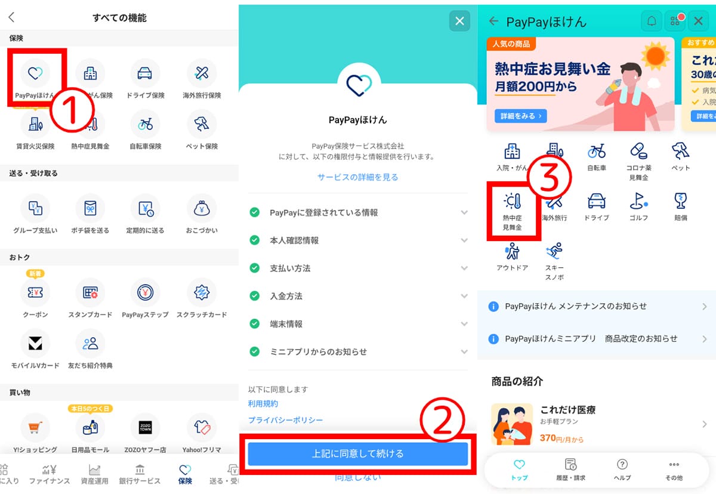
Task: Open おこづかい purse icon
Action: 202,208
